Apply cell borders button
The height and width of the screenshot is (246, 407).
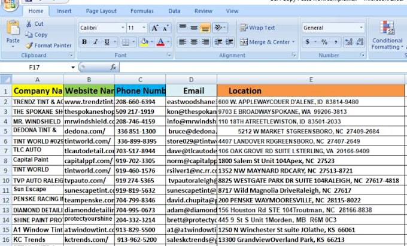[126, 42]
